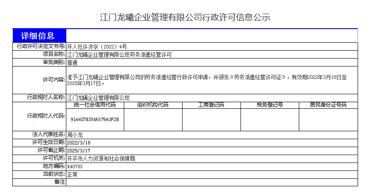370x196 pixels.
Task: Click the 税务登记号 column header
Action: [269, 105]
